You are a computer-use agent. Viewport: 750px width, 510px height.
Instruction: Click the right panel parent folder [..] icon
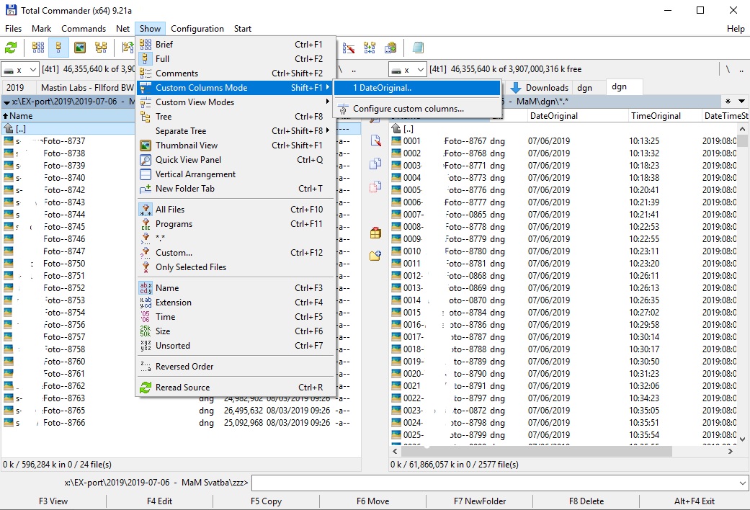click(396, 129)
